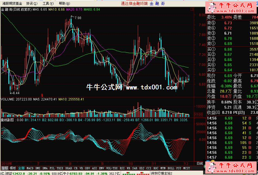Open the 帮助(H) menu
258x175 pixels.
64,4
